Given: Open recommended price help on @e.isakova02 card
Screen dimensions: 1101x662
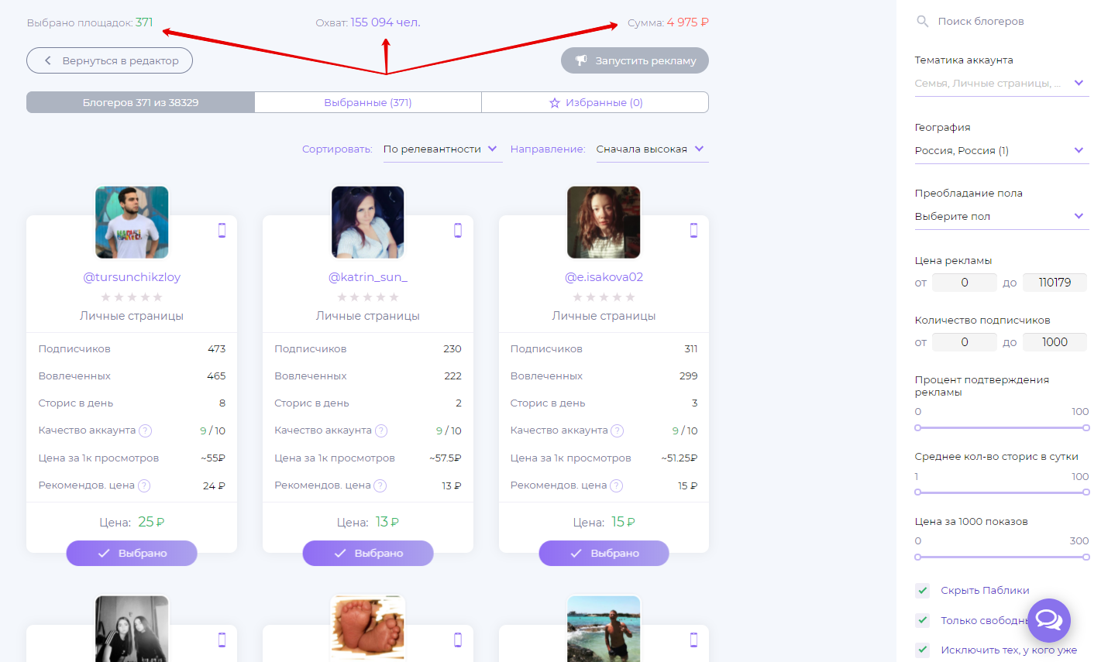Looking at the screenshot, I should (616, 485).
